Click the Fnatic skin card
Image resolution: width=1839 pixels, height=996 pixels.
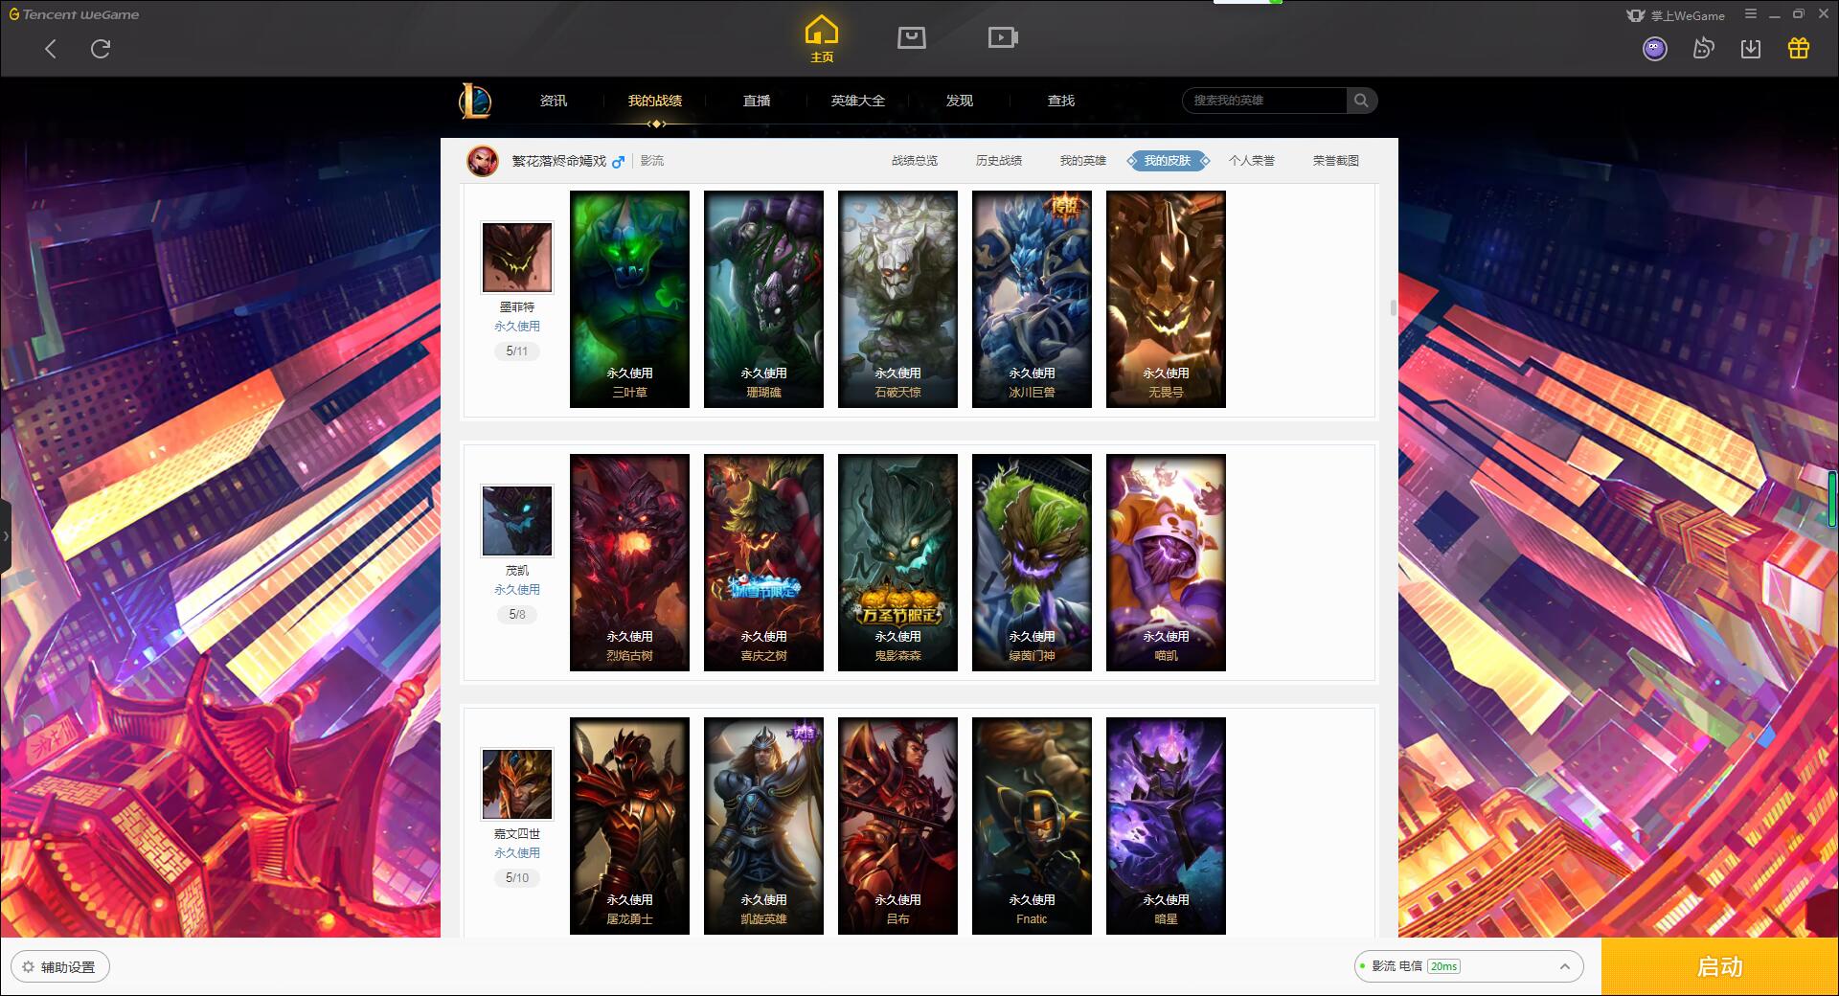1032,826
